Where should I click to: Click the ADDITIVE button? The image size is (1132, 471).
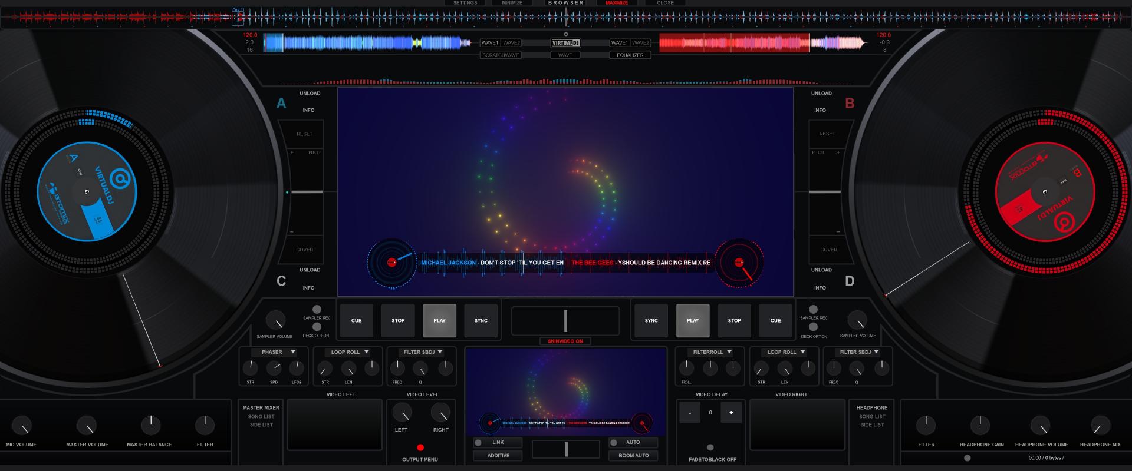(x=498, y=455)
